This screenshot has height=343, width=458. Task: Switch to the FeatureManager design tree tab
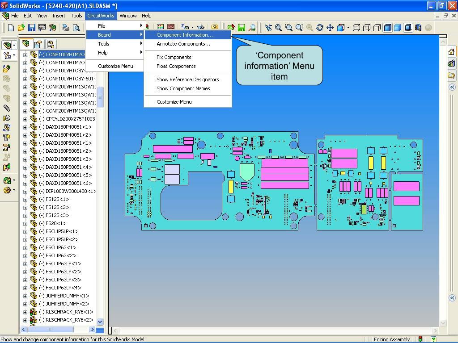26,44
